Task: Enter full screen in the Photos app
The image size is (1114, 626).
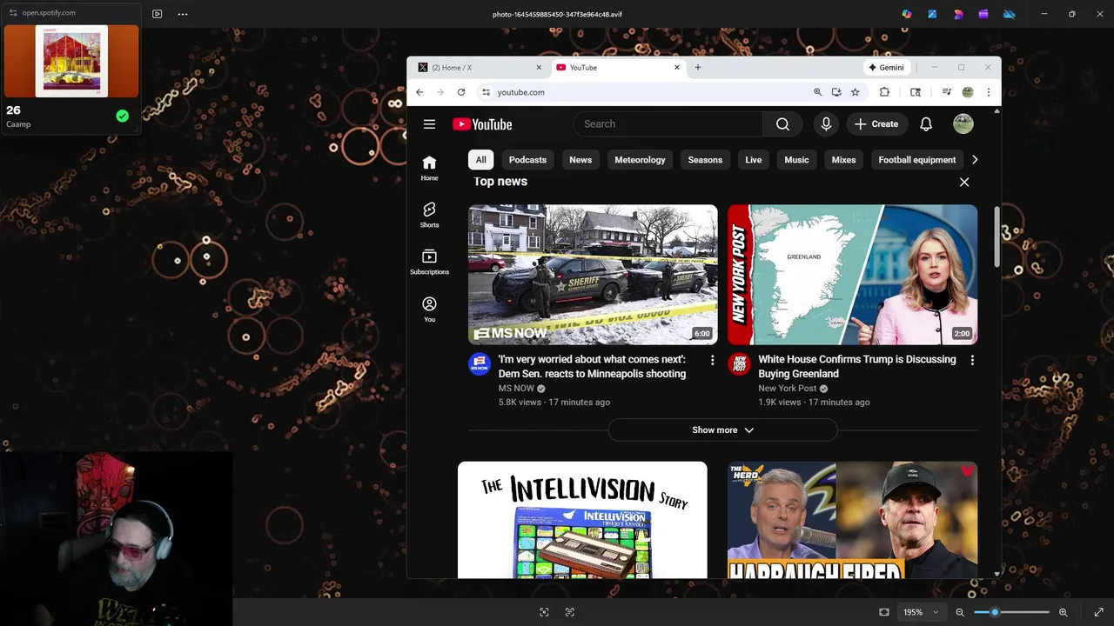Action: click(1098, 612)
